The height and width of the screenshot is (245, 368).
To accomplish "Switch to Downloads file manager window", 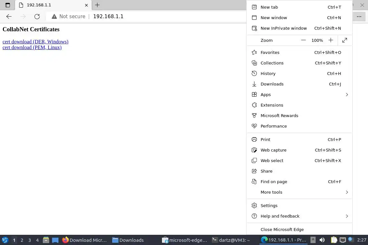I will [x=128, y=240].
